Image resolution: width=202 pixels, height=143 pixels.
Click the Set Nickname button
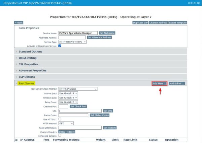107,33
